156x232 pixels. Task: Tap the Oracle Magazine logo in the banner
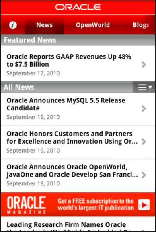click(x=27, y=205)
